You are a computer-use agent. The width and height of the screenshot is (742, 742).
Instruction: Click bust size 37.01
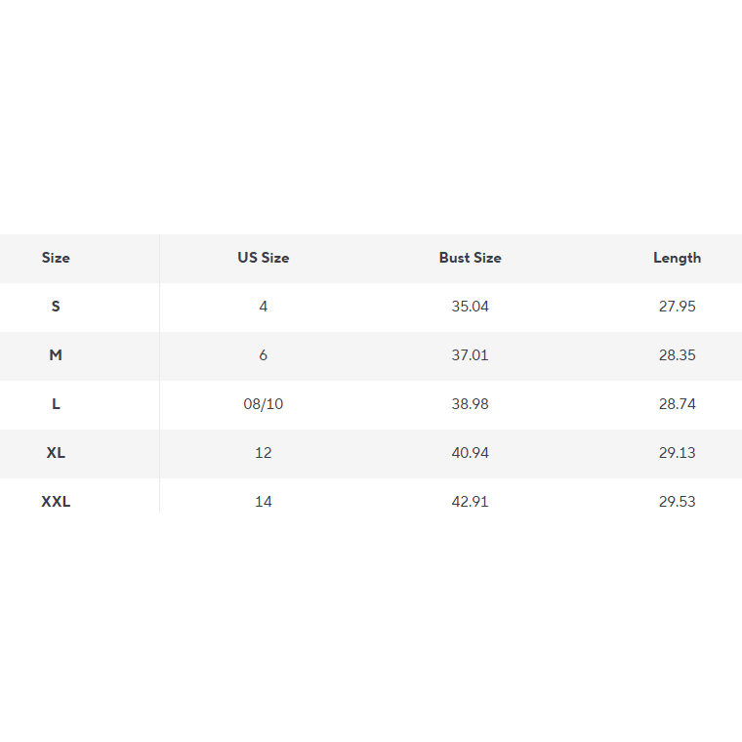coord(470,355)
